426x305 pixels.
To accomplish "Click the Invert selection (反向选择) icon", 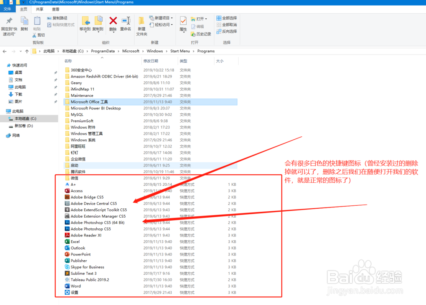I will (219, 32).
